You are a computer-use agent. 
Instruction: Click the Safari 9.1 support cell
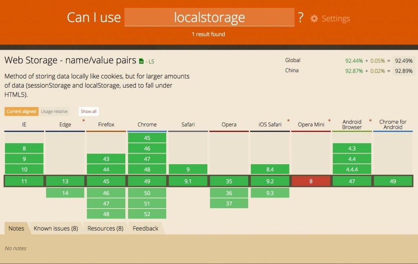(x=188, y=181)
